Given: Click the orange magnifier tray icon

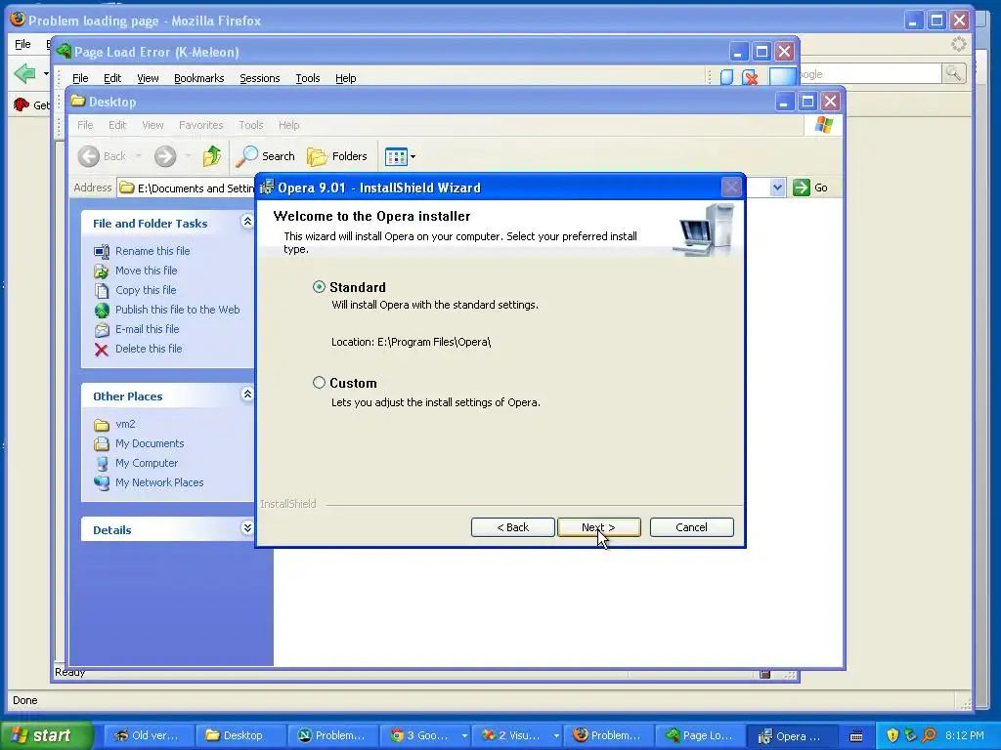Looking at the screenshot, I should (x=930, y=735).
